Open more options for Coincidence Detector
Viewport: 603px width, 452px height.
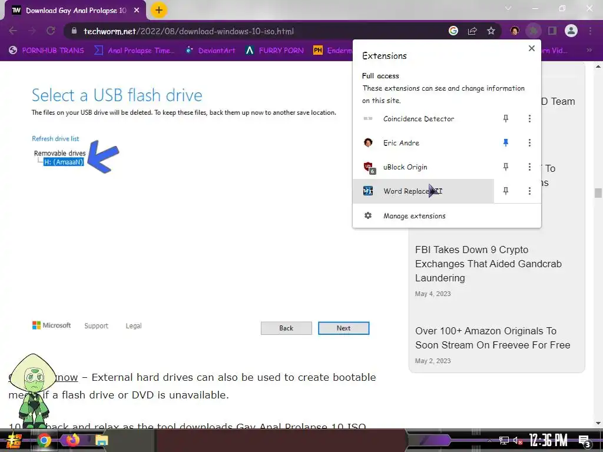tap(529, 119)
